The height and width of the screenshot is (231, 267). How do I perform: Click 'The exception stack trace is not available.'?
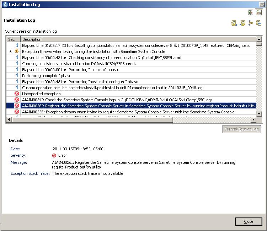pos(89,173)
